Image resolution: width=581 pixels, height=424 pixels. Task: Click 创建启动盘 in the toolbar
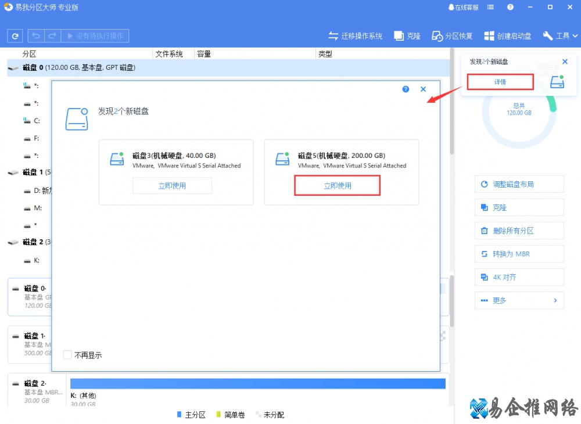507,36
